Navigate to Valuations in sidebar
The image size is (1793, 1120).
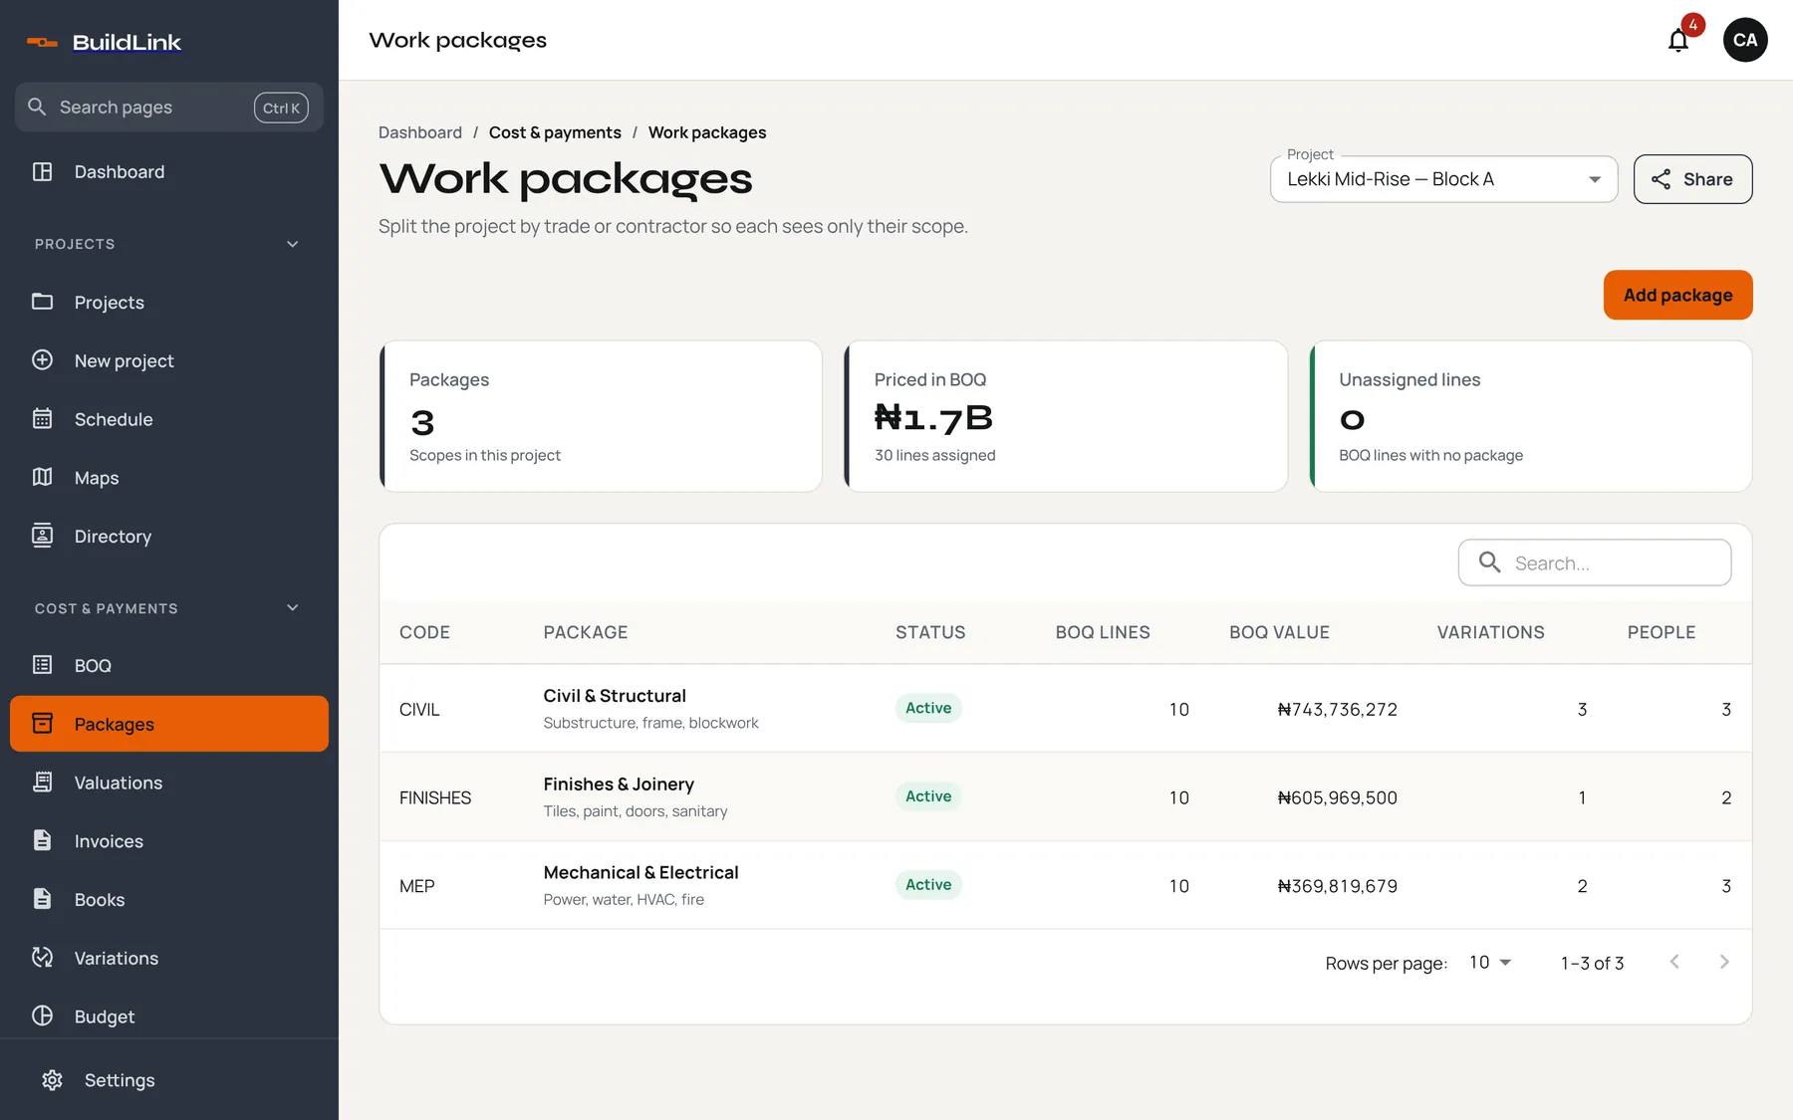coord(169,783)
